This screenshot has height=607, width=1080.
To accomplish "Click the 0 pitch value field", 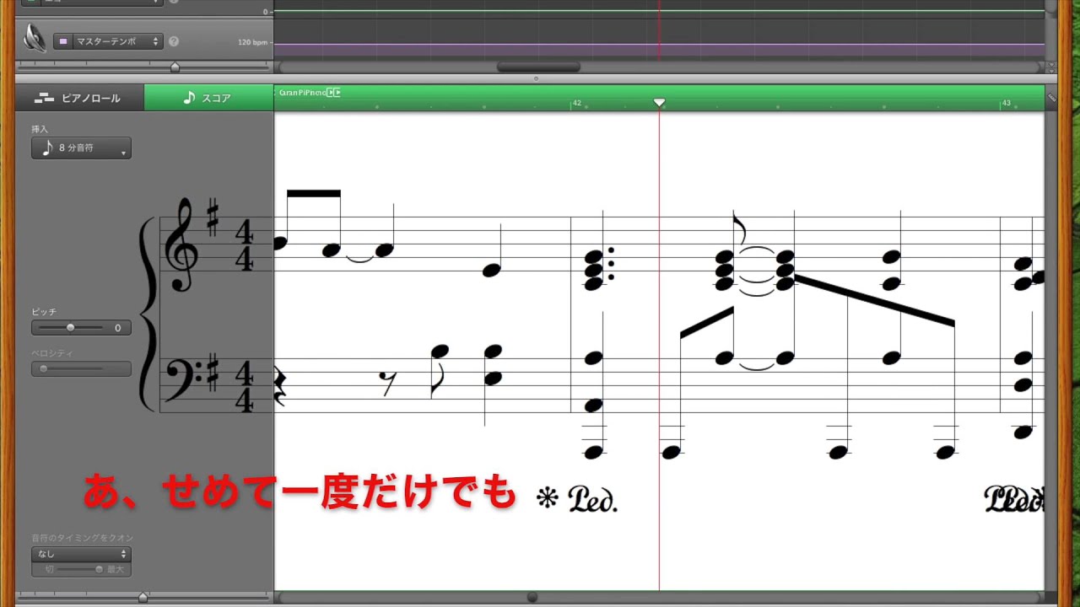I will (x=117, y=328).
